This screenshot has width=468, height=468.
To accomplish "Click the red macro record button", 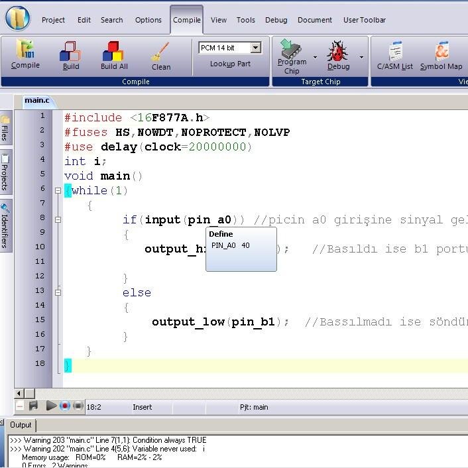I will pos(64,406).
